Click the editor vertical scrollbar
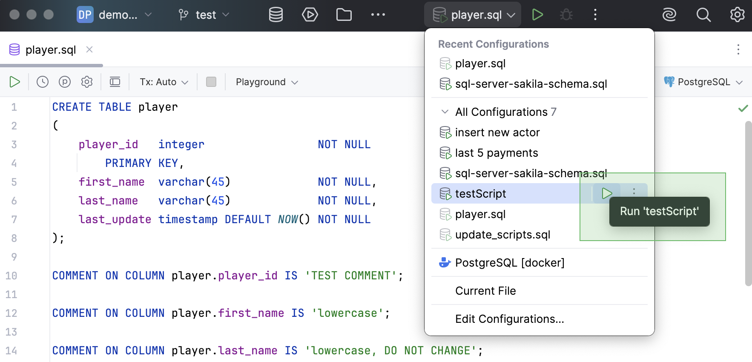 (748, 204)
